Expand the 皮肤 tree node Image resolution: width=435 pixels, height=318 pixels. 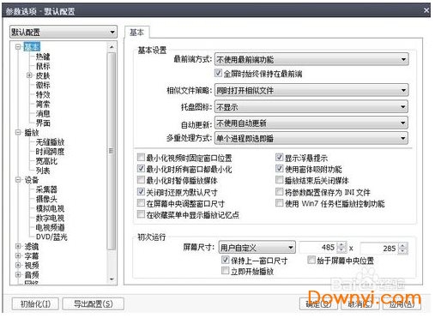29,75
